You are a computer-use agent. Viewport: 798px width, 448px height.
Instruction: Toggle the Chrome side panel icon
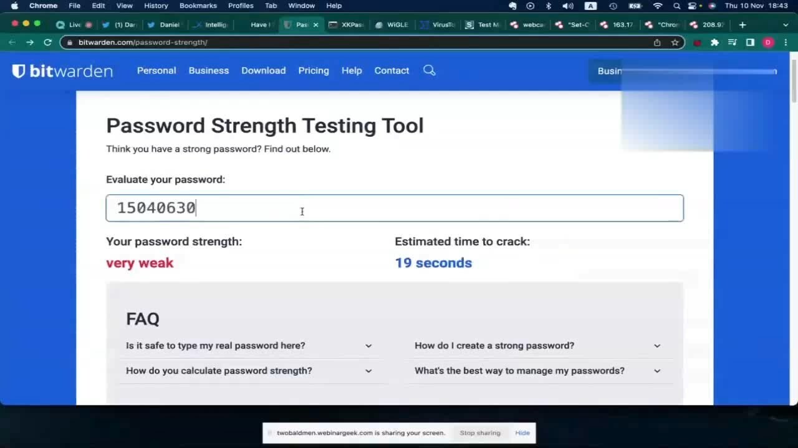750,42
